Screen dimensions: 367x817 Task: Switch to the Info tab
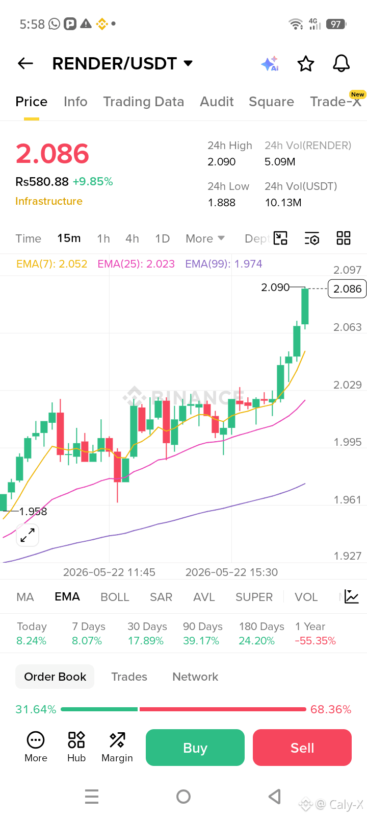pos(75,102)
